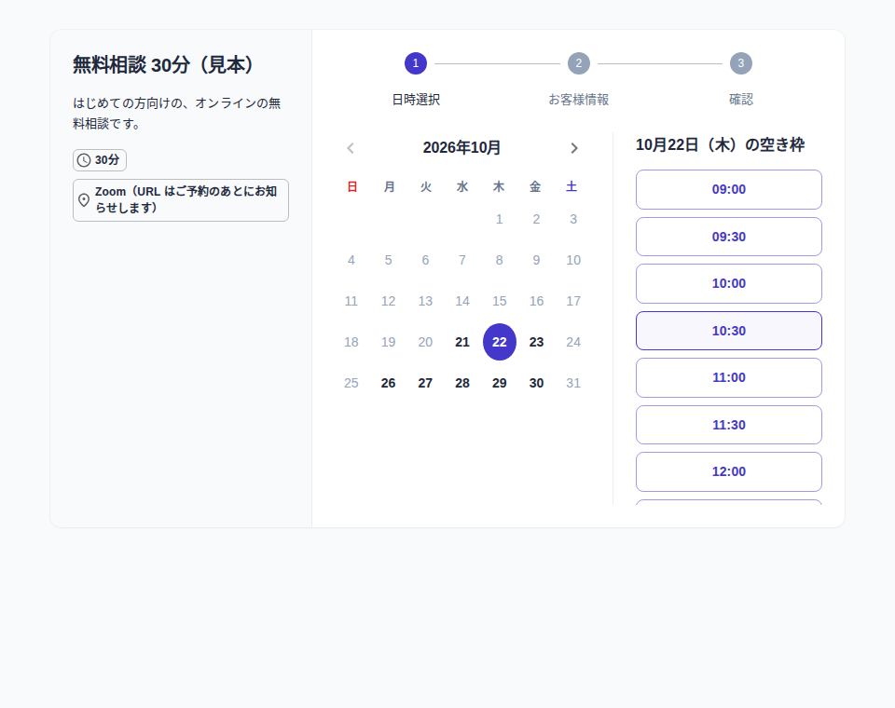This screenshot has height=708, width=895.
Task: Click the お客様情報 step label
Action: [579, 100]
